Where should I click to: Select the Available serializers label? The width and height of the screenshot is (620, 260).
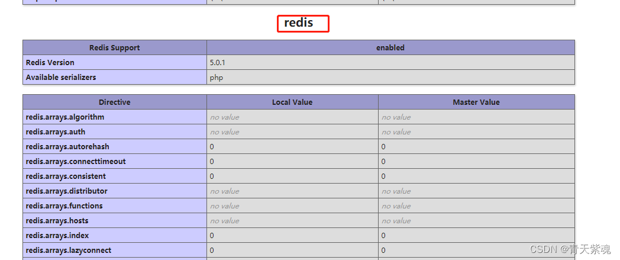(x=61, y=77)
